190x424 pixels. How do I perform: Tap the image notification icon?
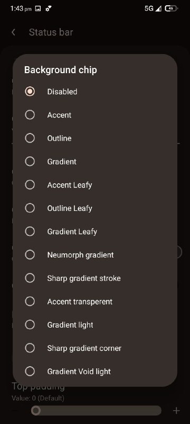point(38,8)
